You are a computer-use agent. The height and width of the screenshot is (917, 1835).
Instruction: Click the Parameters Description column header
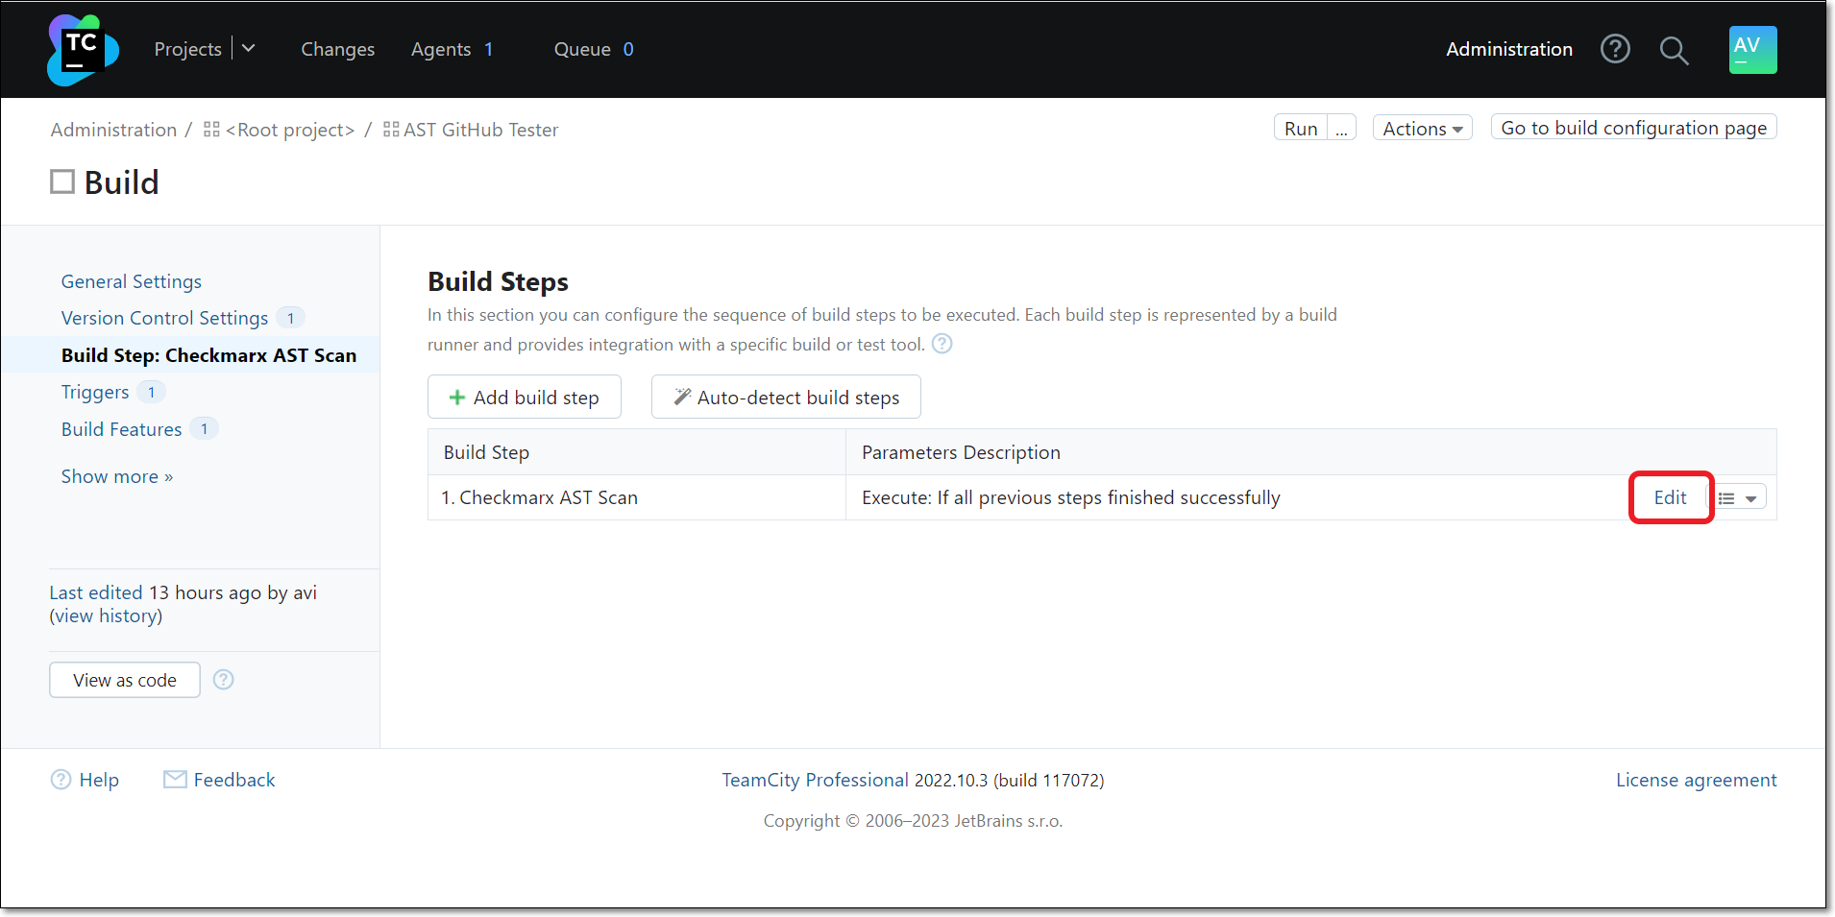click(x=961, y=452)
